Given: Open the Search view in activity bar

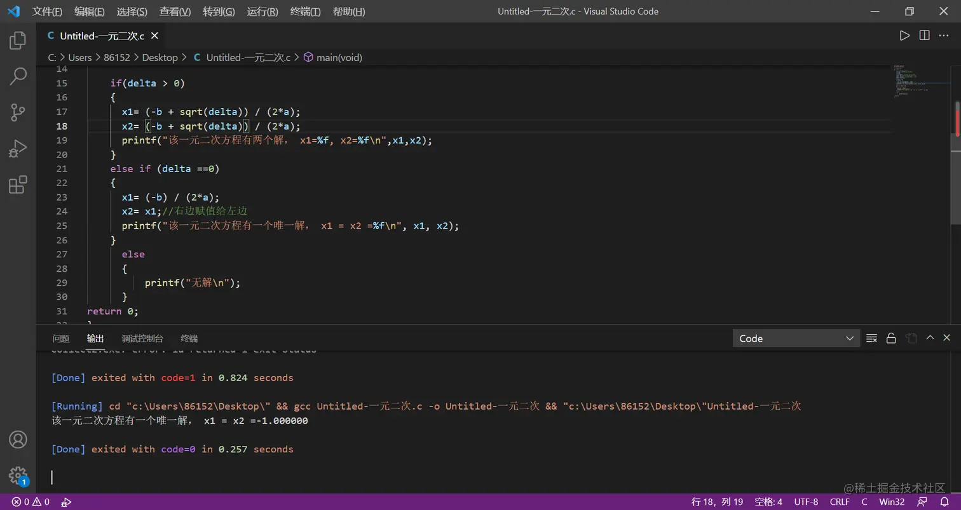Looking at the screenshot, I should [x=18, y=77].
